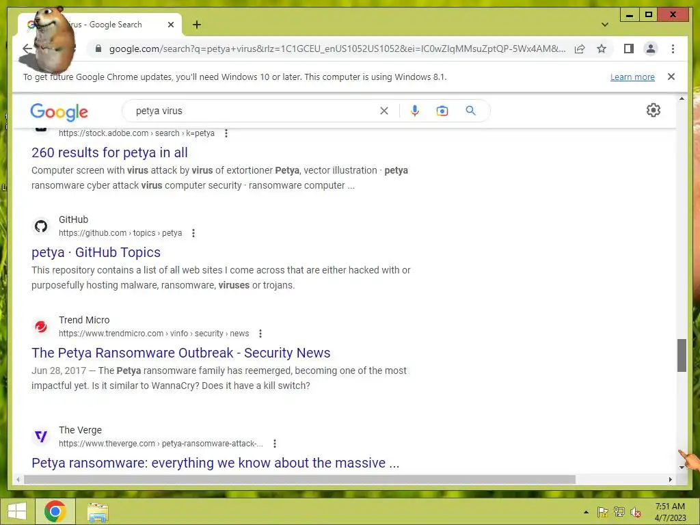Open options for stock.adobe.com result
The image size is (700, 525).
coord(226,133)
